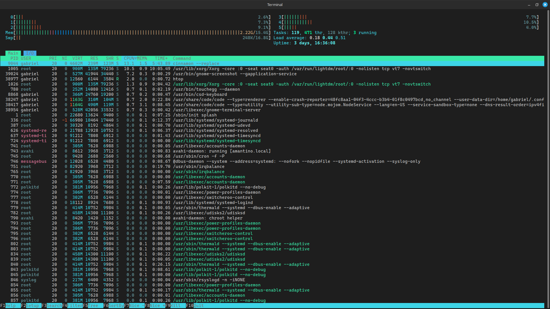Viewport: 550px width, 309px height.
Task: Sort processes by the USER column
Action: [26, 58]
